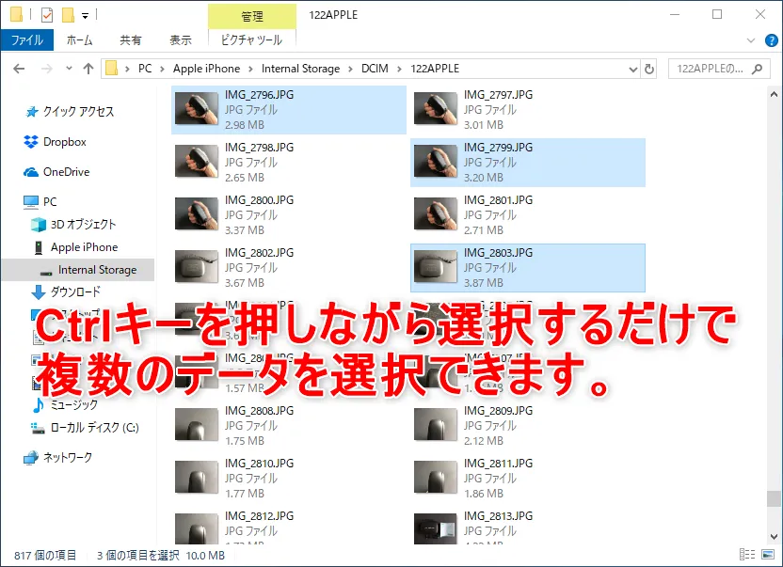Click the forward navigation arrow
The width and height of the screenshot is (783, 567).
click(46, 69)
